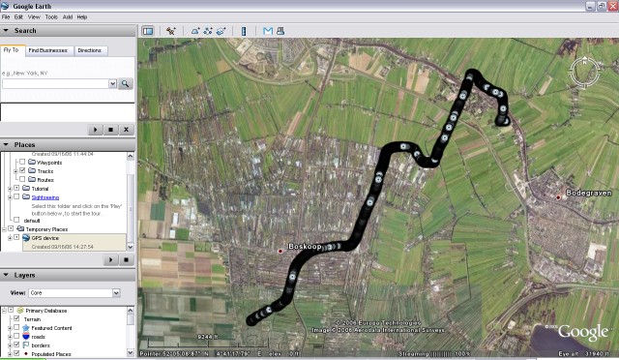The width and height of the screenshot is (619, 360).
Task: Open the Layers View dropdown
Action: click(116, 293)
